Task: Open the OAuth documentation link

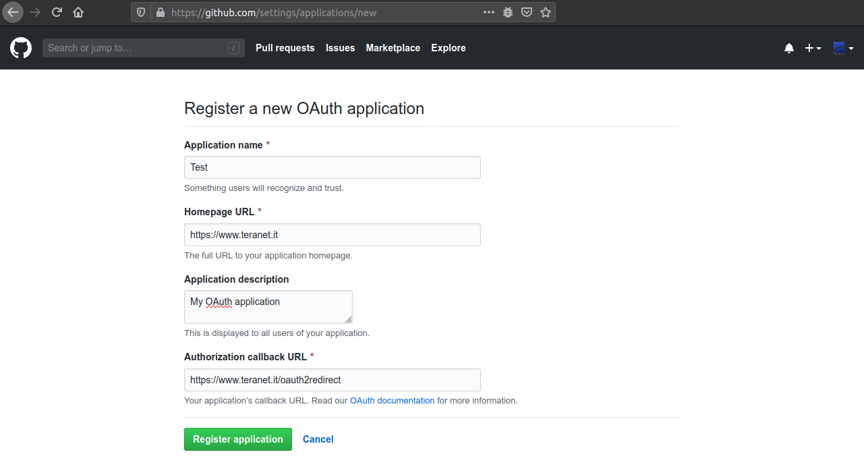Action: [x=392, y=400]
